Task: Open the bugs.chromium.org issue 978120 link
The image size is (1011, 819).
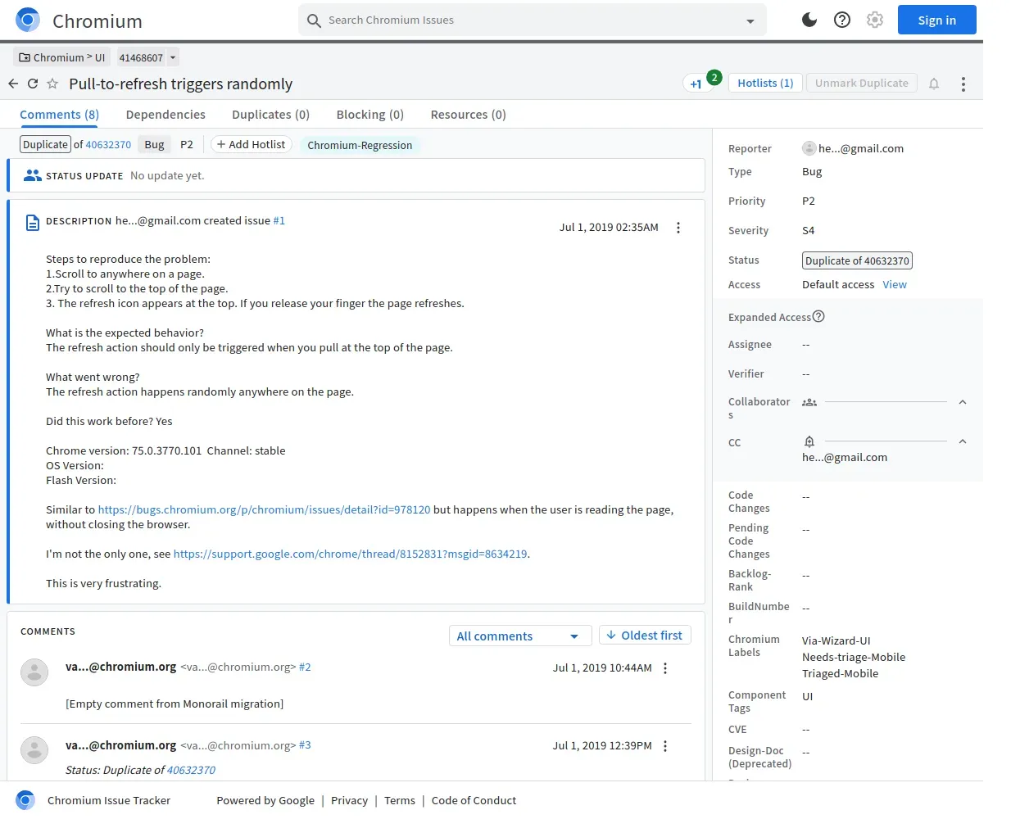Action: [x=264, y=509]
